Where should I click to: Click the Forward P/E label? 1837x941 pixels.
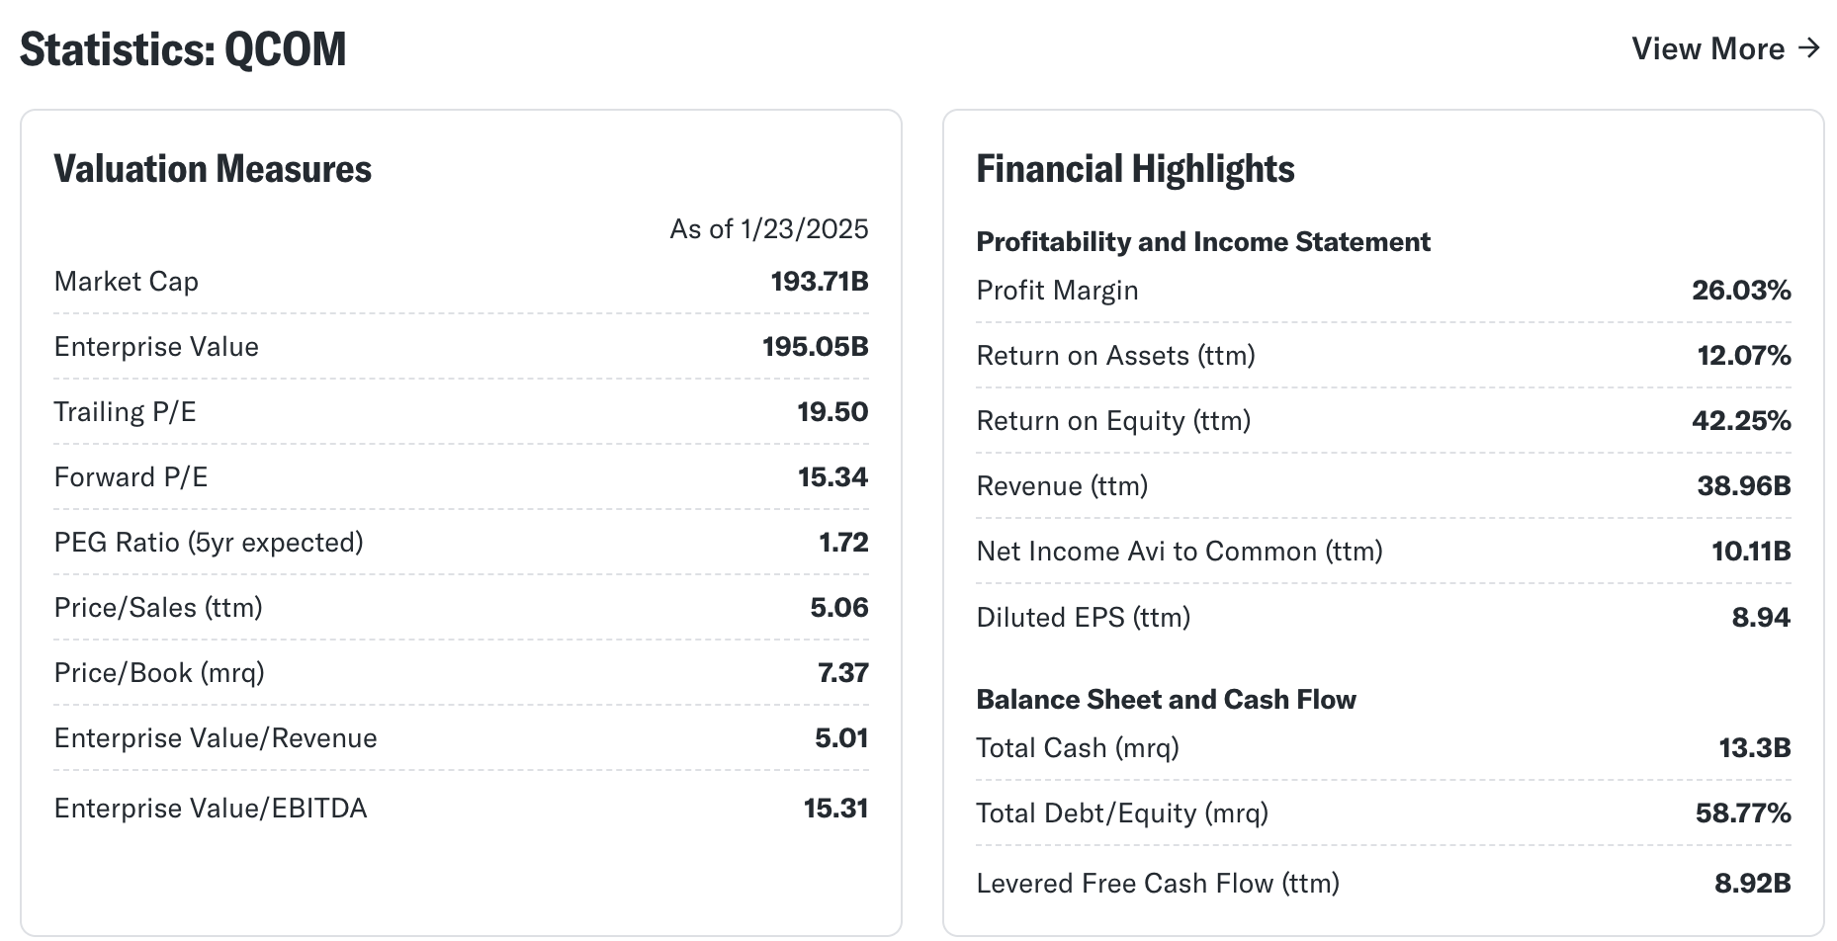(131, 477)
